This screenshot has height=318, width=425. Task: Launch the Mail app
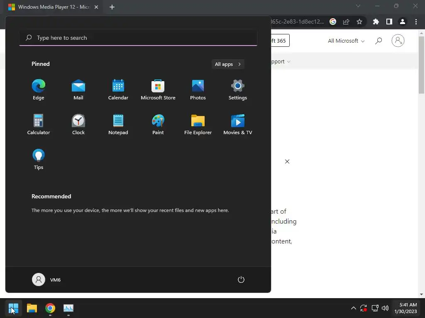(x=78, y=89)
